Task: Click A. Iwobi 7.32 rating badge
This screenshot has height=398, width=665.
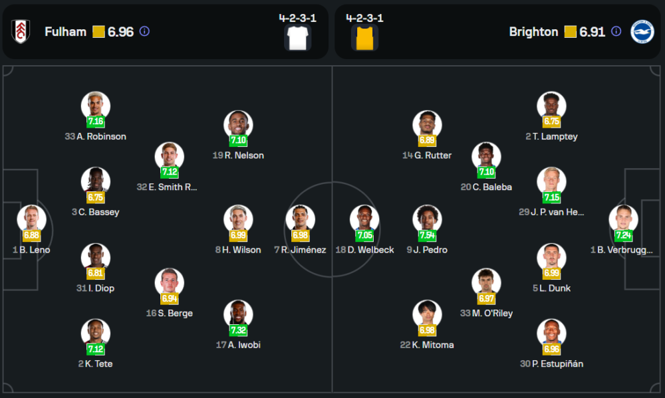Action: pyautogui.click(x=238, y=330)
